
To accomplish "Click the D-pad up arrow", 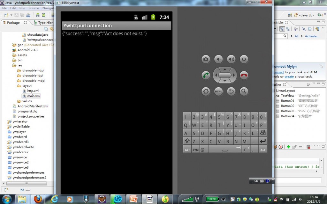I will click(225, 69).
